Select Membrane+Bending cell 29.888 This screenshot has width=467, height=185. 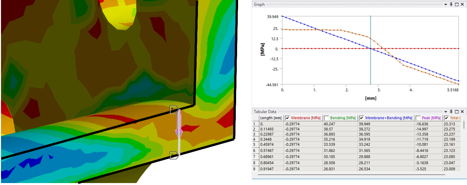pyautogui.click(x=385, y=157)
